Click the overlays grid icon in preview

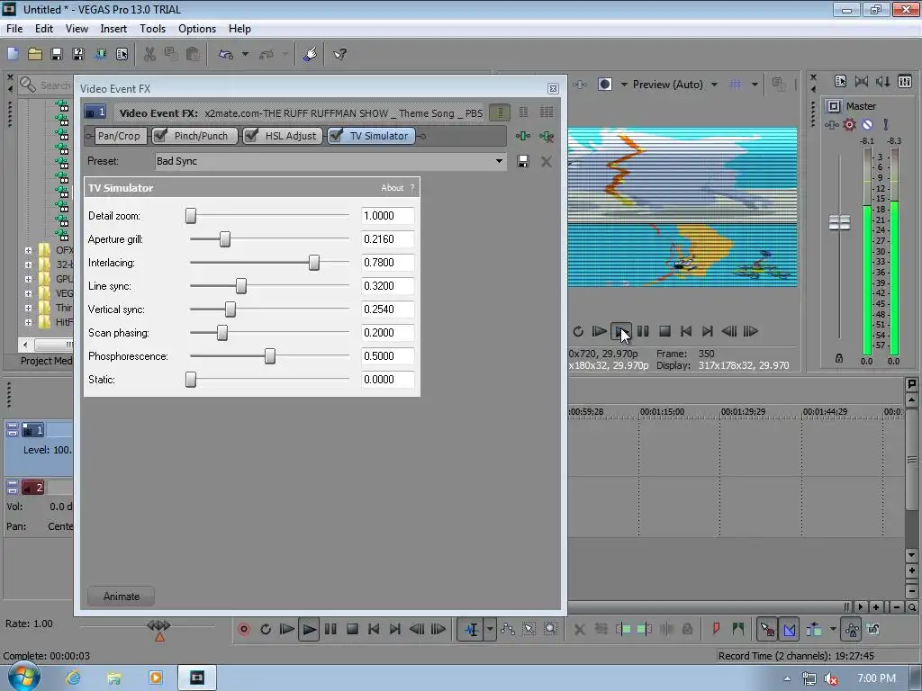coord(735,84)
